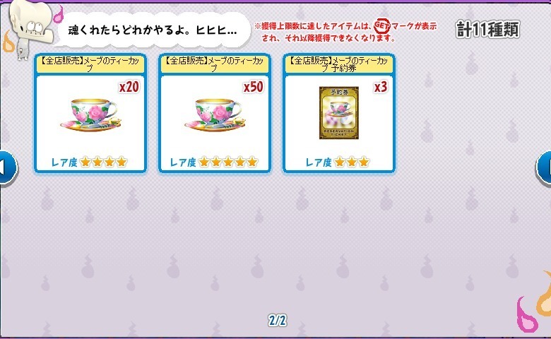551x339 pixels.
Task: Click the skull's speech bubble text
Action: point(153,30)
